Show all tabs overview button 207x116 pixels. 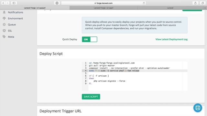[x=203, y=3]
